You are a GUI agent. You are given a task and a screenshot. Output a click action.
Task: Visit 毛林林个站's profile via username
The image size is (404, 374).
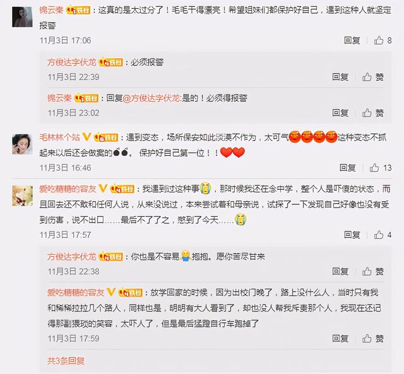[59, 137]
